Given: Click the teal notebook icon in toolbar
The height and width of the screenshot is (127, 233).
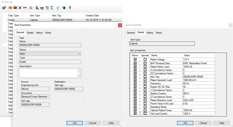Looking at the screenshot, I should tap(64, 8).
